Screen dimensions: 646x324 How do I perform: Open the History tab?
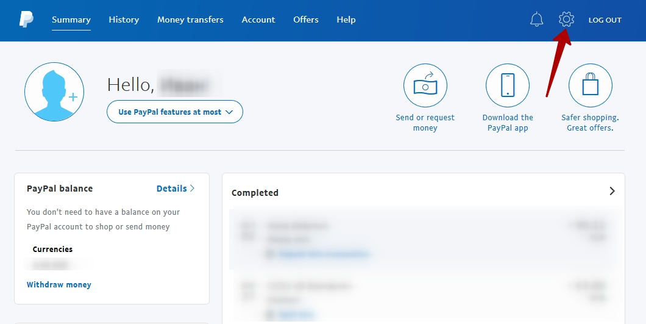(124, 20)
